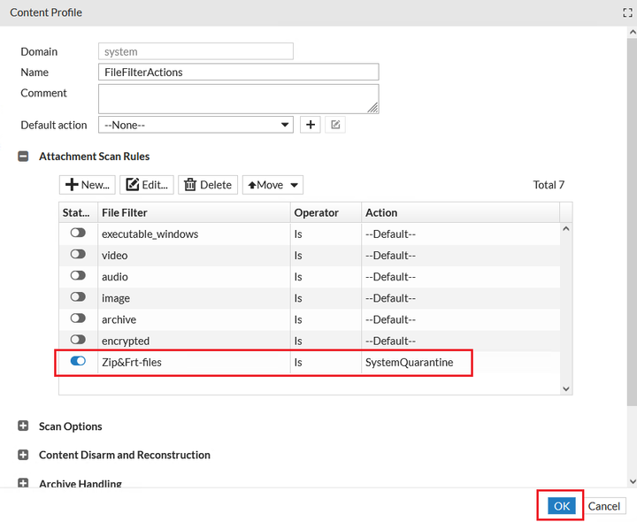
Task: Open the Default action dropdown
Action: pyautogui.click(x=196, y=125)
